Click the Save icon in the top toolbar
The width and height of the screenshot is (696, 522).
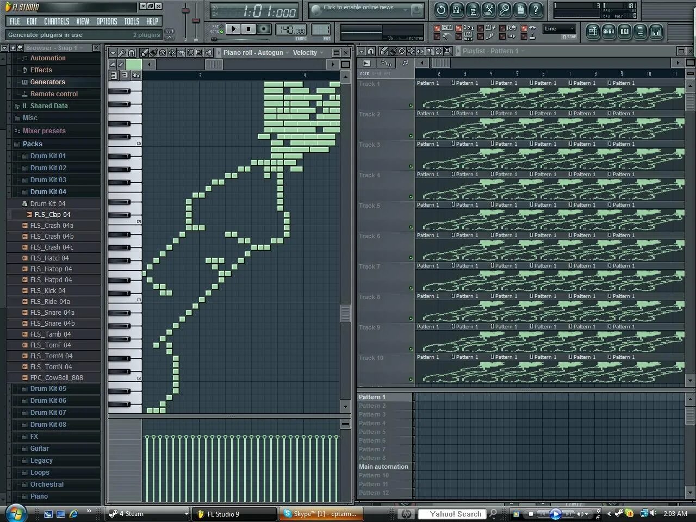click(456, 11)
